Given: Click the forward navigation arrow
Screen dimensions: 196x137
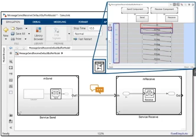Looking at the screenshot, I should point(17,48).
